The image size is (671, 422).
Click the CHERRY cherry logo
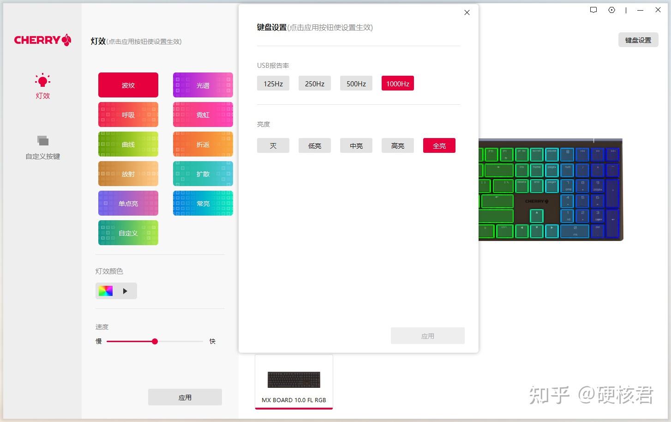click(42, 40)
